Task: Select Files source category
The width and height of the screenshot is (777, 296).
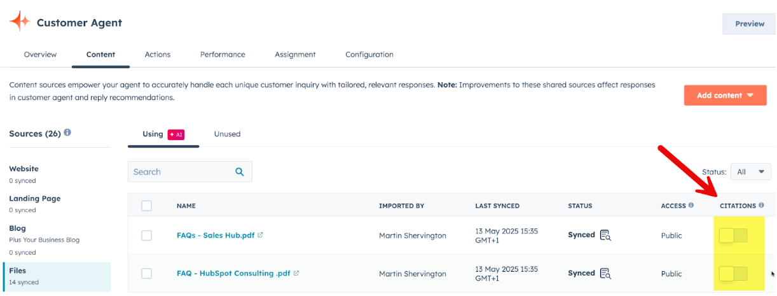Action: click(x=55, y=276)
